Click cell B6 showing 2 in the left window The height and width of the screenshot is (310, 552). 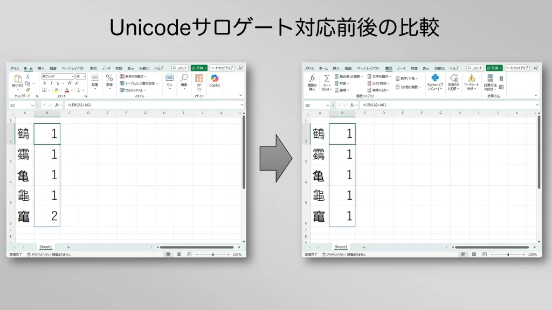pos(47,216)
